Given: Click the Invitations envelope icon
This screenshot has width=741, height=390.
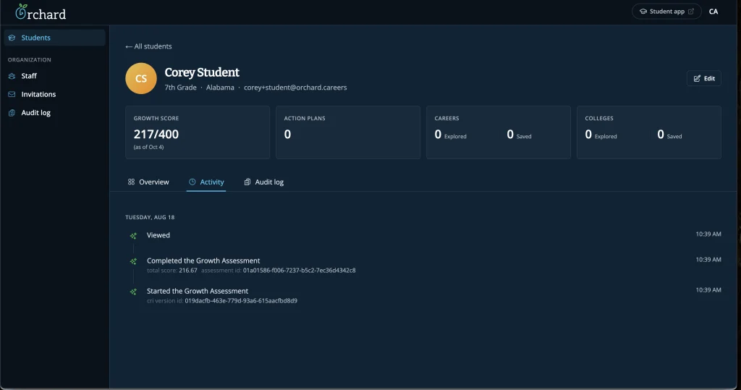Looking at the screenshot, I should click(x=12, y=94).
